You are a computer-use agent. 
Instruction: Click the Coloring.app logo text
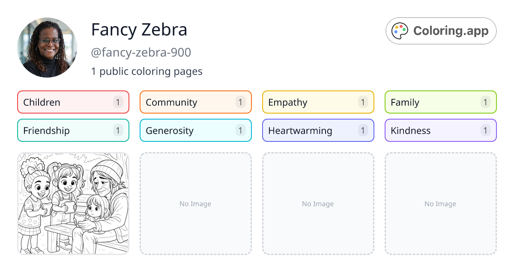(x=451, y=31)
